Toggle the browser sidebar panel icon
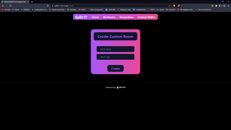 [x=220, y=6]
